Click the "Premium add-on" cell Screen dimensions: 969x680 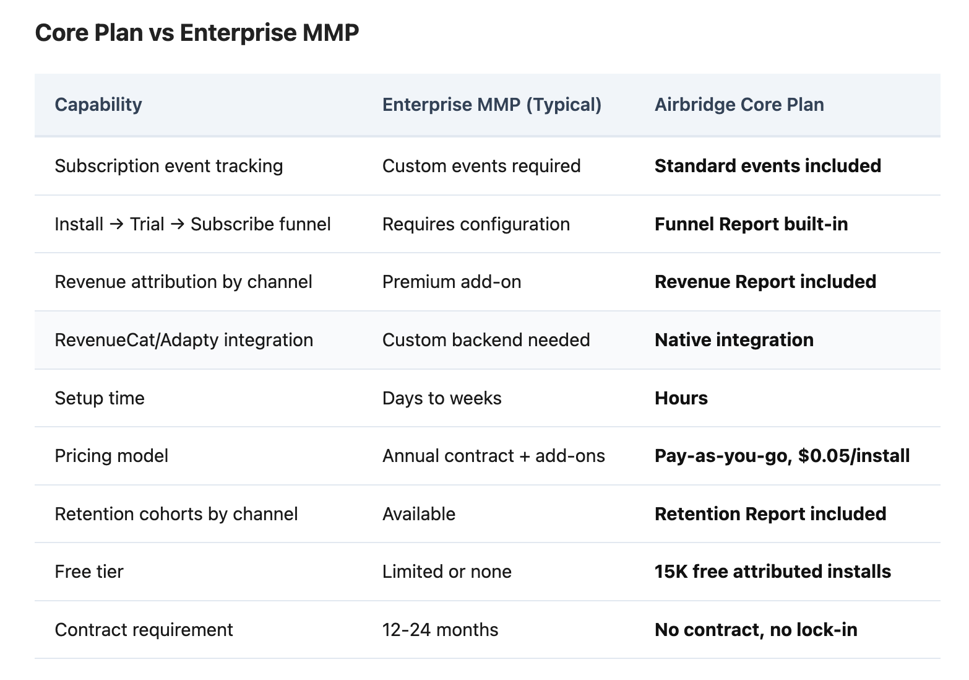[x=451, y=282]
